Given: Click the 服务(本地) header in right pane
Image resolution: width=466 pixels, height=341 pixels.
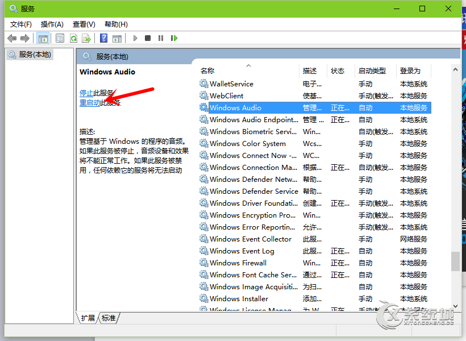Looking at the screenshot, I should [112, 56].
